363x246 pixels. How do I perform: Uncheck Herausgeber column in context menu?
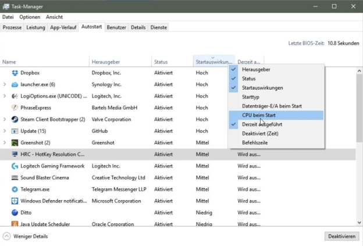pos(277,69)
